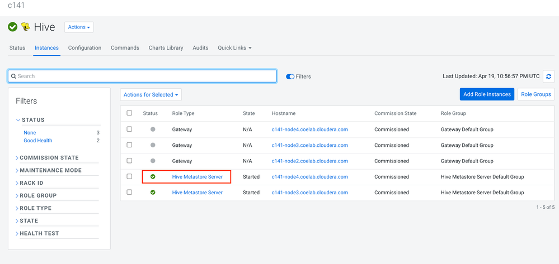Toggle the Filters switch off
The width and height of the screenshot is (559, 264).
click(290, 76)
